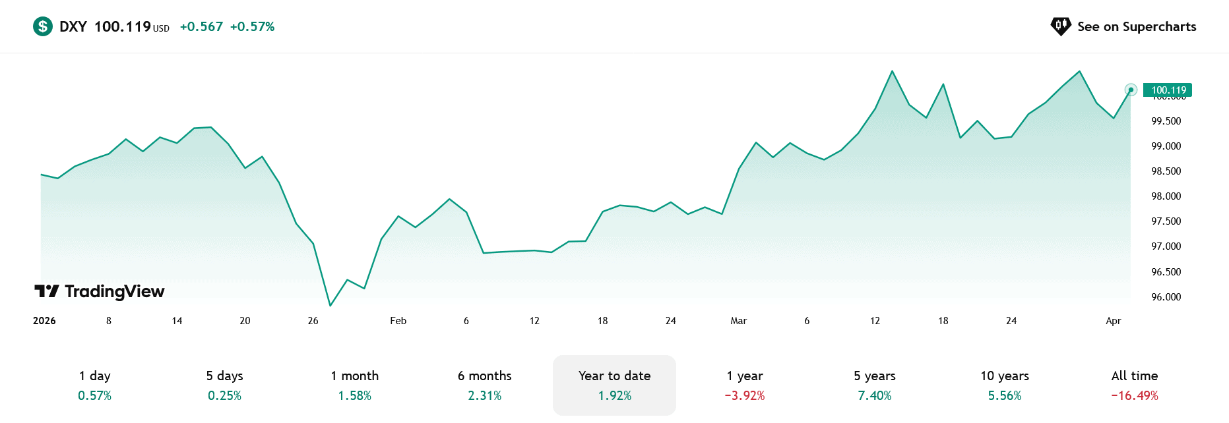1229x423 pixels.
Task: Click the TradingView logo on the chart
Action: click(100, 291)
